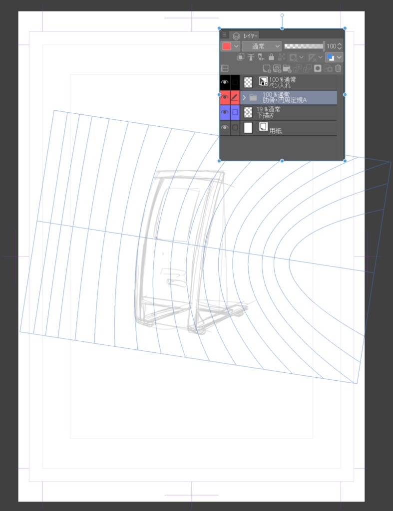Select the ペン入れ layer name
The height and width of the screenshot is (511, 393).
pyautogui.click(x=280, y=85)
